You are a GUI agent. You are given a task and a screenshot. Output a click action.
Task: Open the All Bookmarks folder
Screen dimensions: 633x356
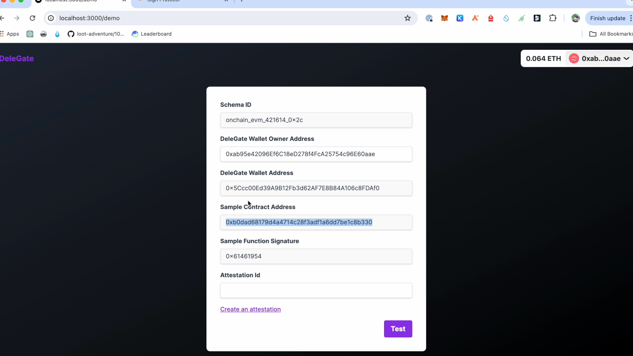tap(611, 34)
